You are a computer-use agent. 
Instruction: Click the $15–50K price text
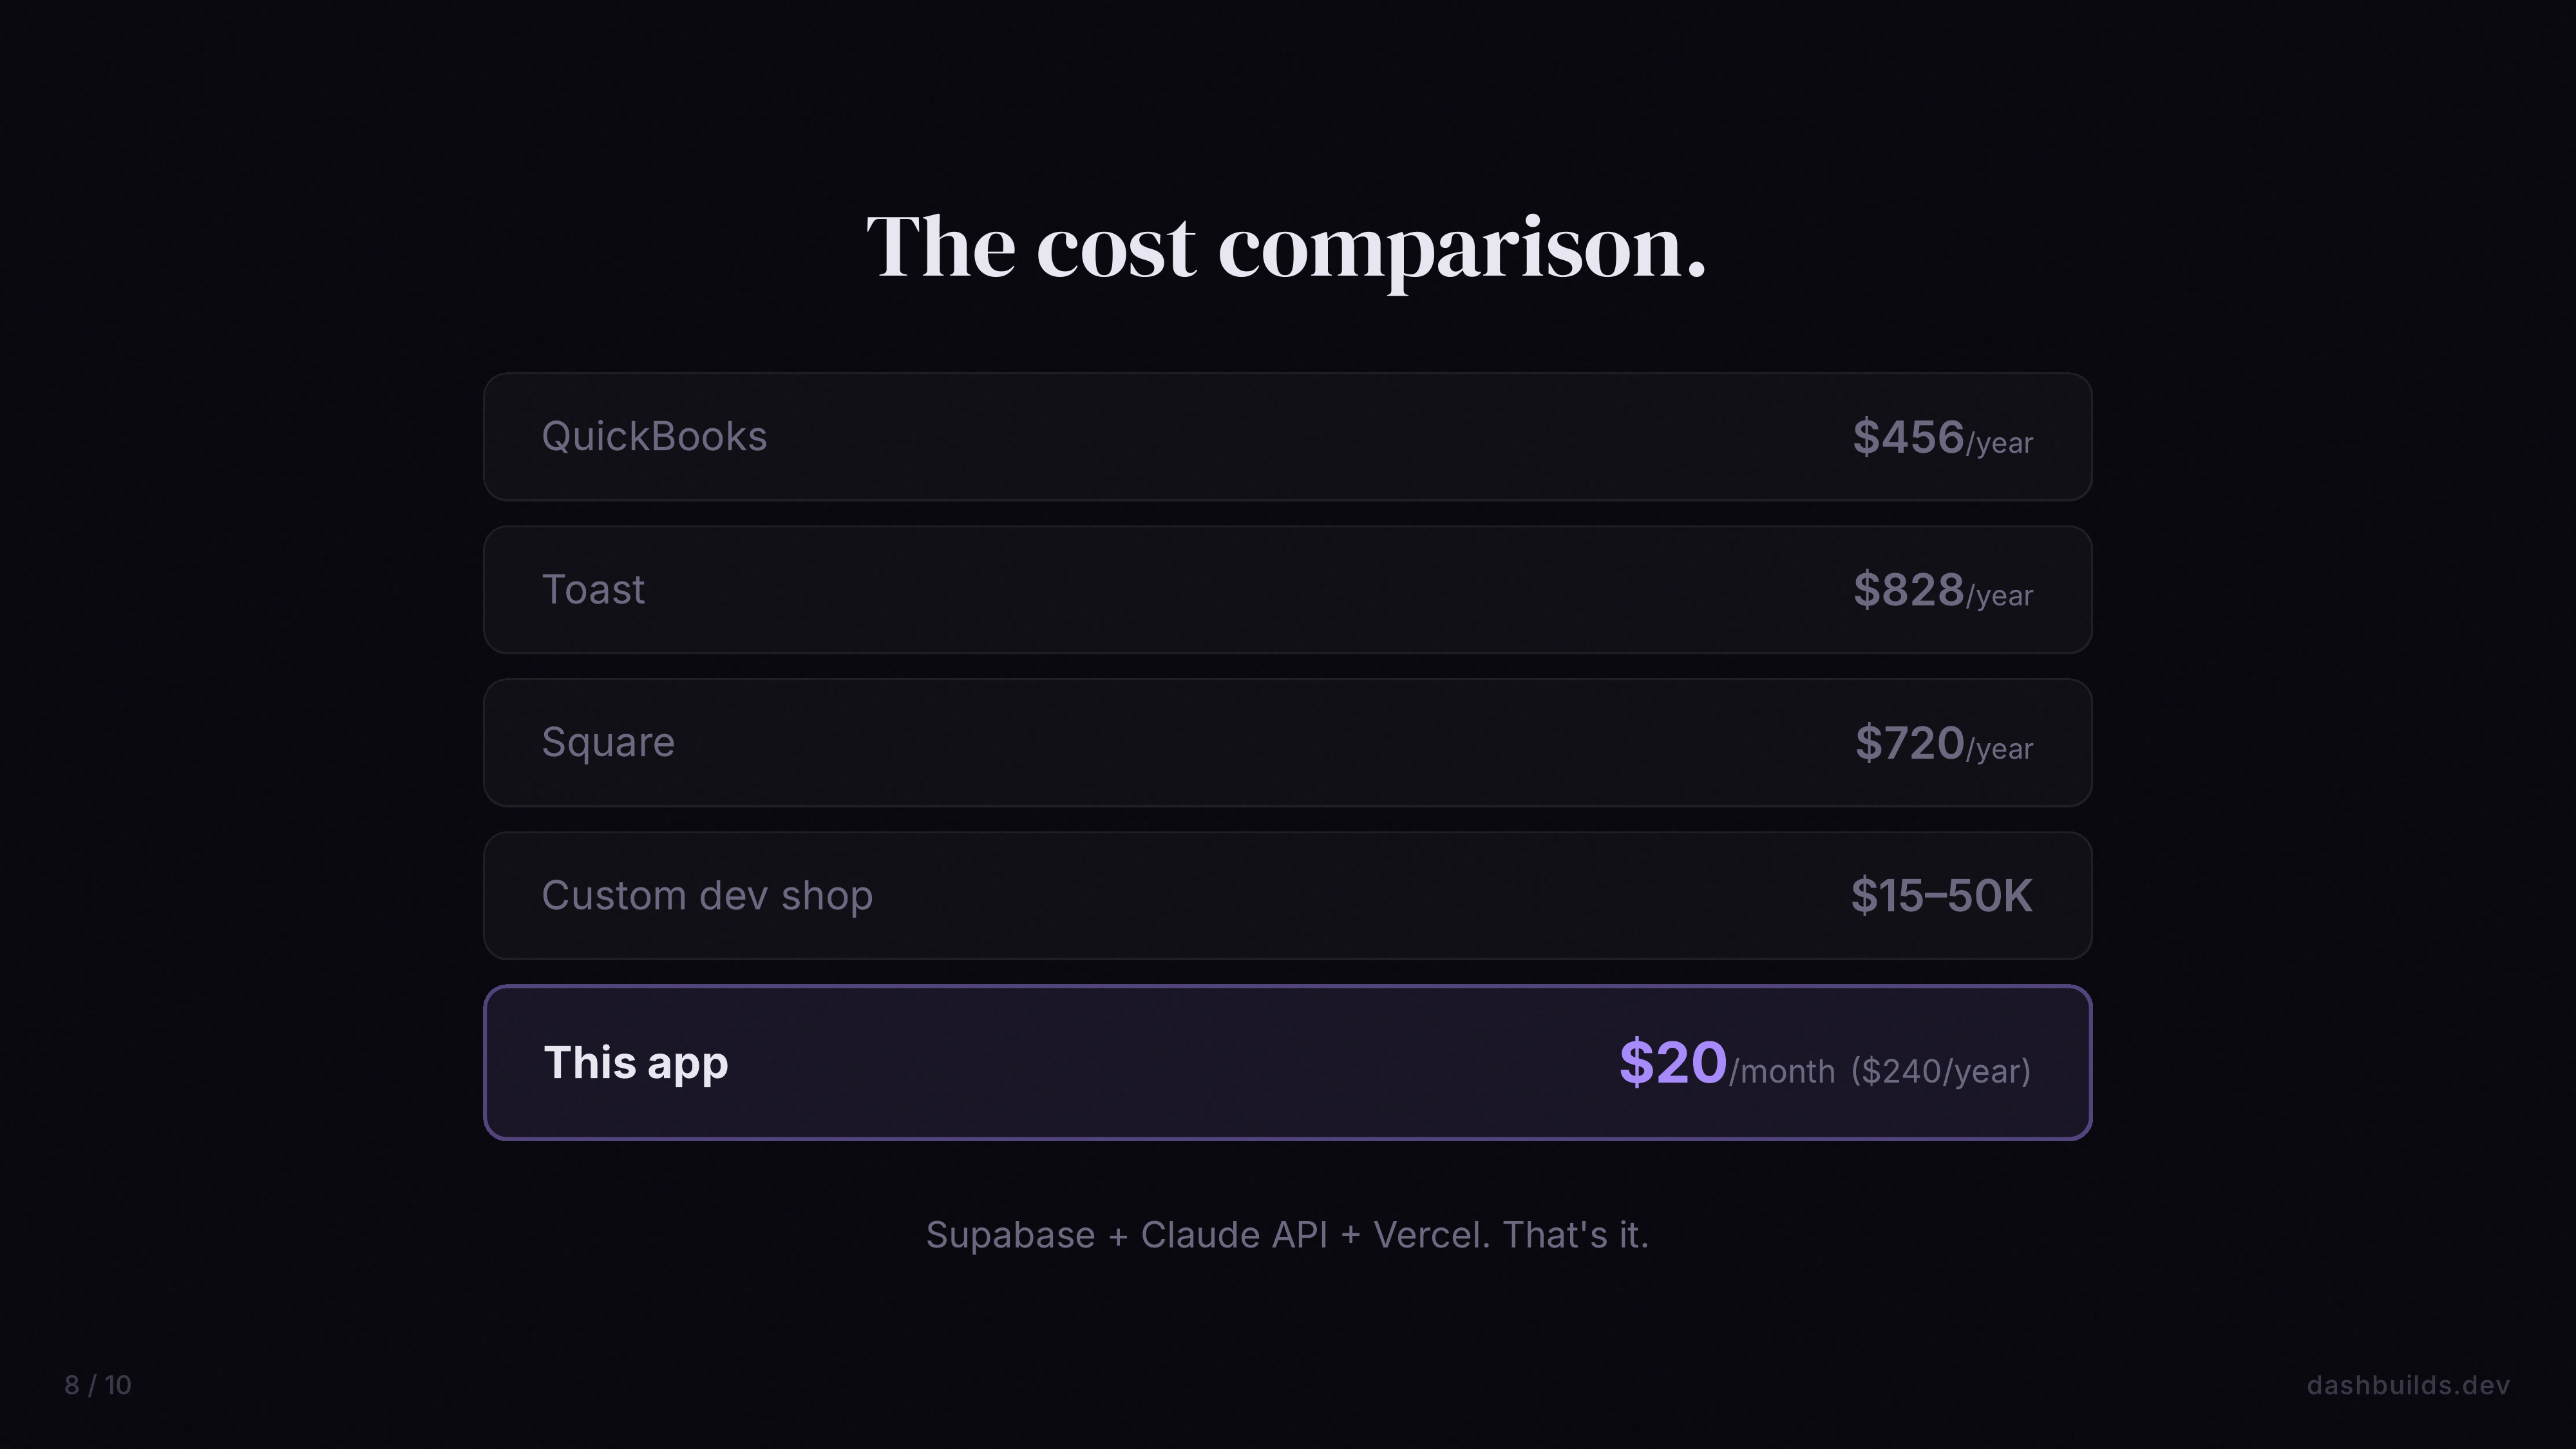coord(1940,896)
